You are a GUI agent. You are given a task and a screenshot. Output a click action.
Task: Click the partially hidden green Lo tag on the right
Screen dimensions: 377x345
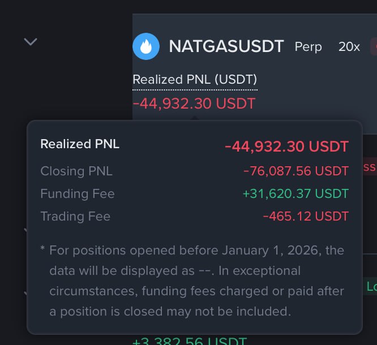point(371,286)
